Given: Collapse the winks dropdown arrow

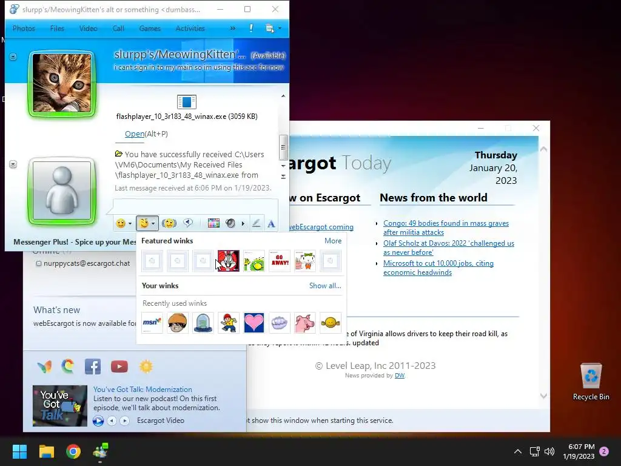Looking at the screenshot, I should (153, 223).
